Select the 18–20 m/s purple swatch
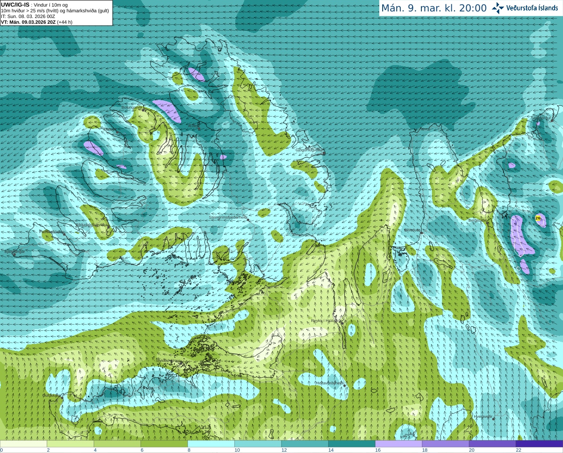The height and width of the screenshot is (453, 563). point(446,444)
